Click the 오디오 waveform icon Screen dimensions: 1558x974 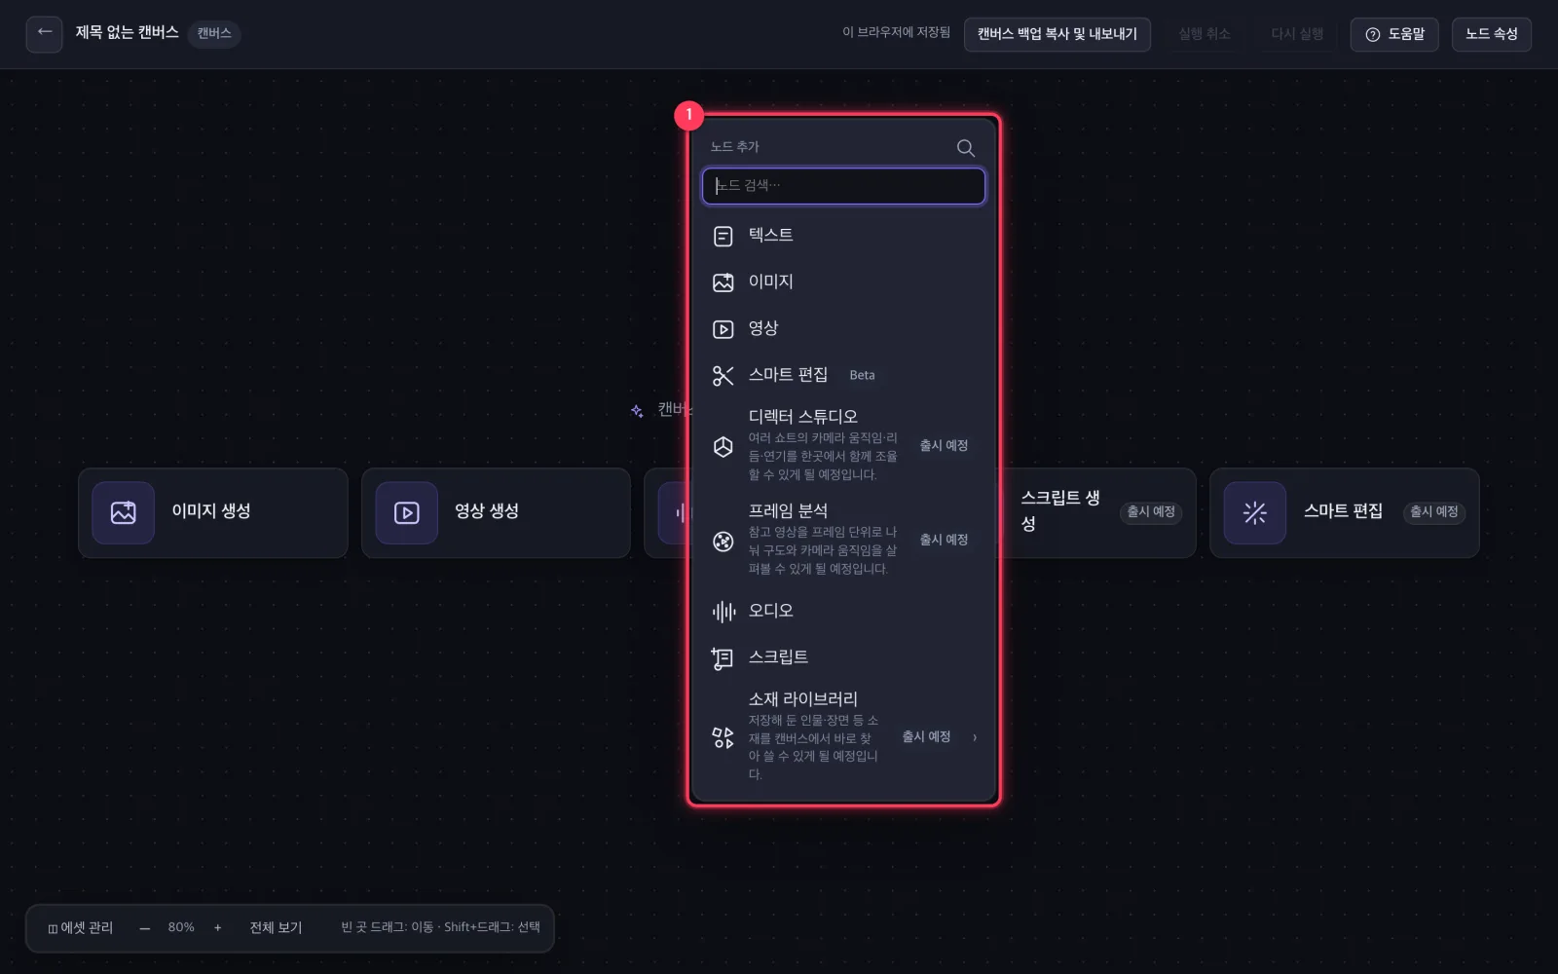[723, 612]
